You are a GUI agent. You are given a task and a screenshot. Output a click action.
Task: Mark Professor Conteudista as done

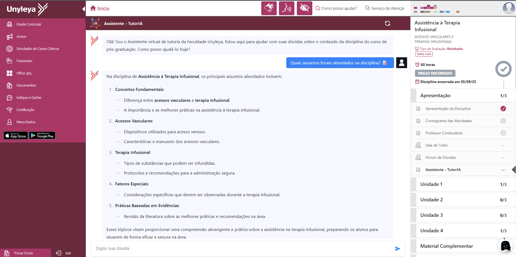pyautogui.click(x=503, y=133)
